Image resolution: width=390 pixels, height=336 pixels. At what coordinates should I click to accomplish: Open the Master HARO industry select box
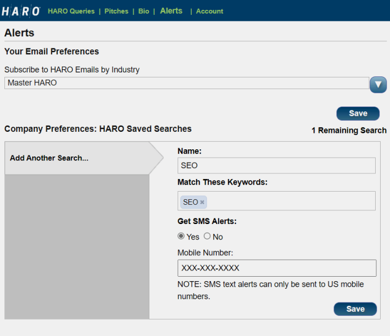(186, 83)
